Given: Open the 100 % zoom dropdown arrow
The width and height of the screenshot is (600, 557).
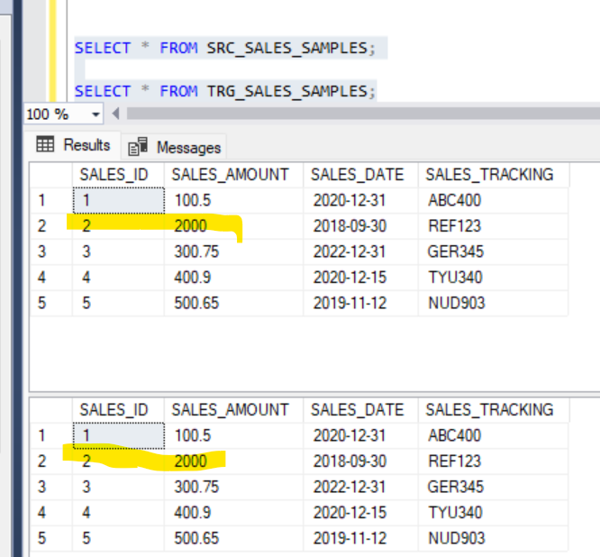Looking at the screenshot, I should pyautogui.click(x=96, y=114).
